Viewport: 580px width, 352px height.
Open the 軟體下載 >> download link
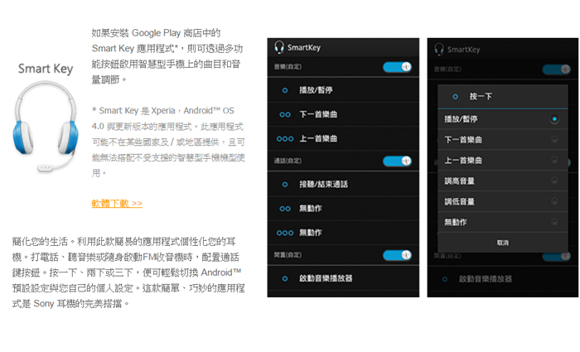(x=117, y=204)
